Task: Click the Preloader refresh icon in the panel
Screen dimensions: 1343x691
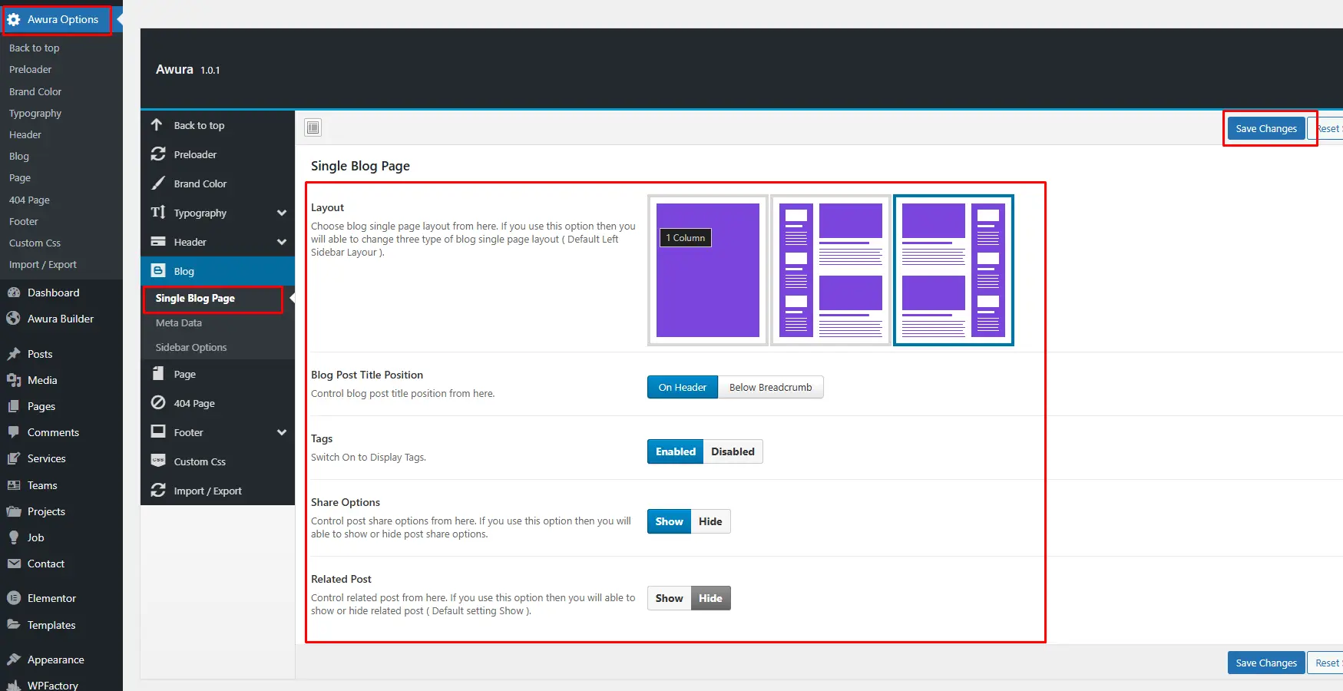Action: coord(158,154)
